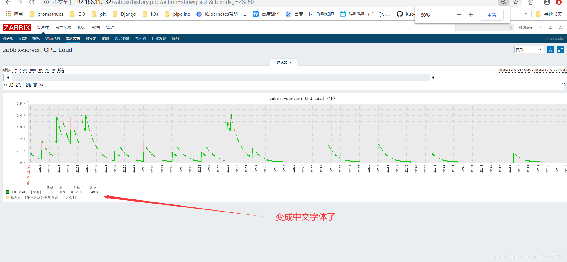Increase page zoom with plus button
Viewport: 567px width, 262px height.
471,15
